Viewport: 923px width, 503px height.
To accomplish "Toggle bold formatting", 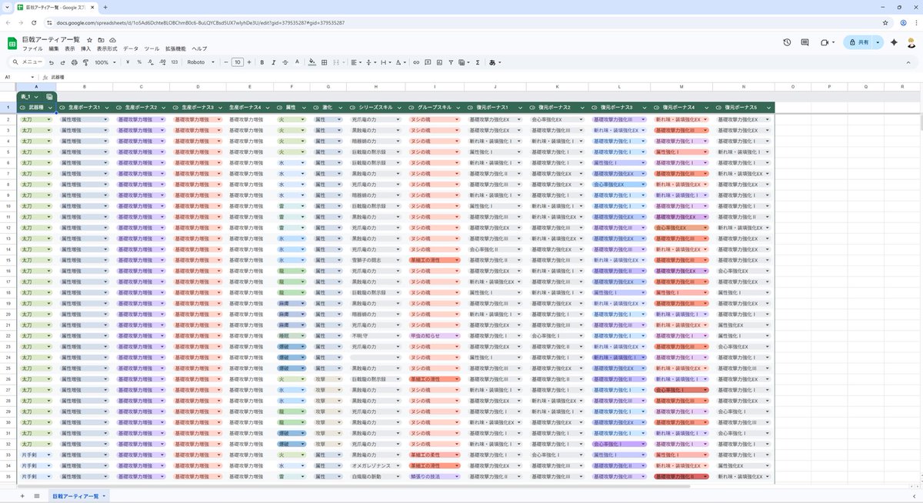I will (x=262, y=62).
